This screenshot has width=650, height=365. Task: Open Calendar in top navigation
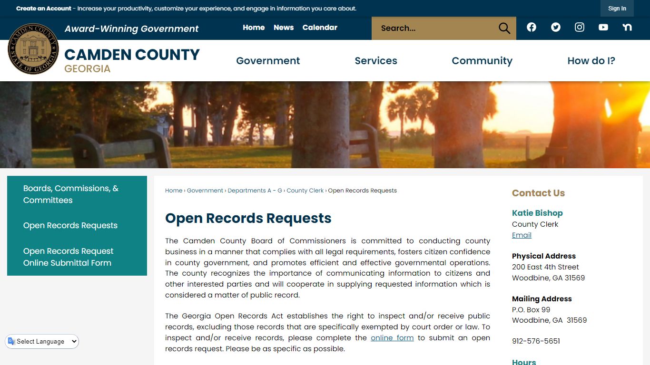click(320, 28)
